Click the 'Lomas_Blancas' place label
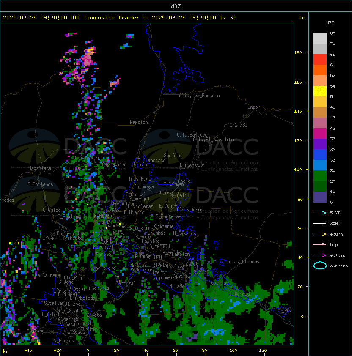 pos(243,262)
